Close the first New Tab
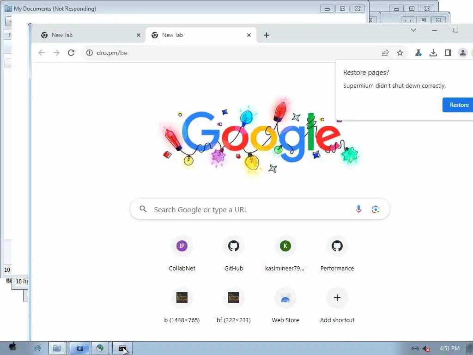This screenshot has width=473, height=355. click(x=139, y=35)
